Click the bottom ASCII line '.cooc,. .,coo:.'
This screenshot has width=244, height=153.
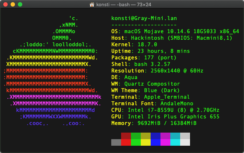(x=55, y=123)
